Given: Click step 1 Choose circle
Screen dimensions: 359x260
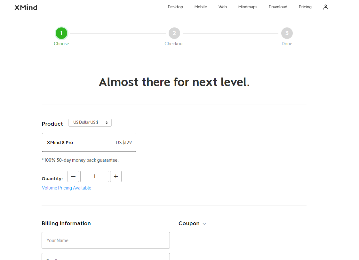Looking at the screenshot, I should point(61,33).
